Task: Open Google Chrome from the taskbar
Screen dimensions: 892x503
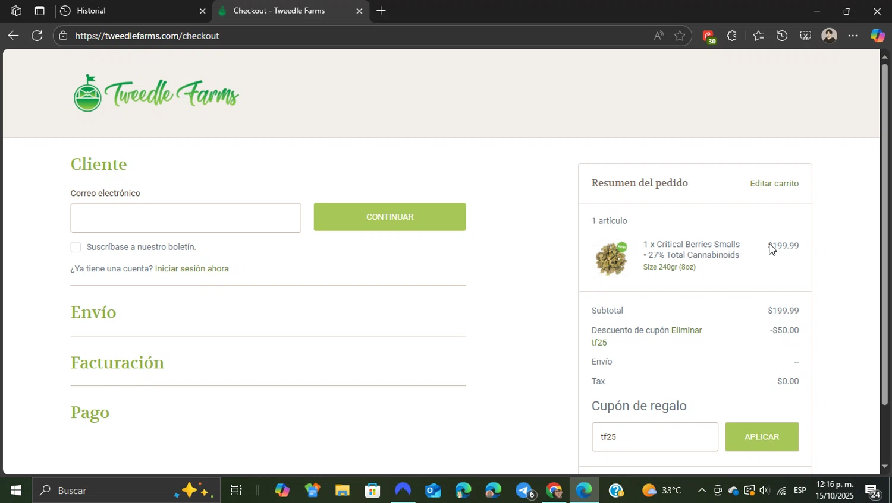Action: click(x=554, y=491)
